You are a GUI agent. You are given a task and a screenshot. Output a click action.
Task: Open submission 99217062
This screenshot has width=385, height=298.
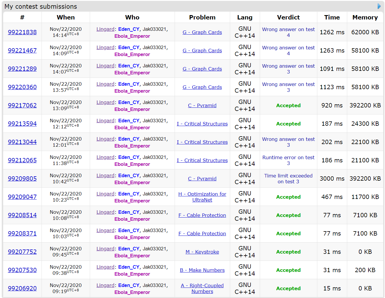pyautogui.click(x=22, y=105)
